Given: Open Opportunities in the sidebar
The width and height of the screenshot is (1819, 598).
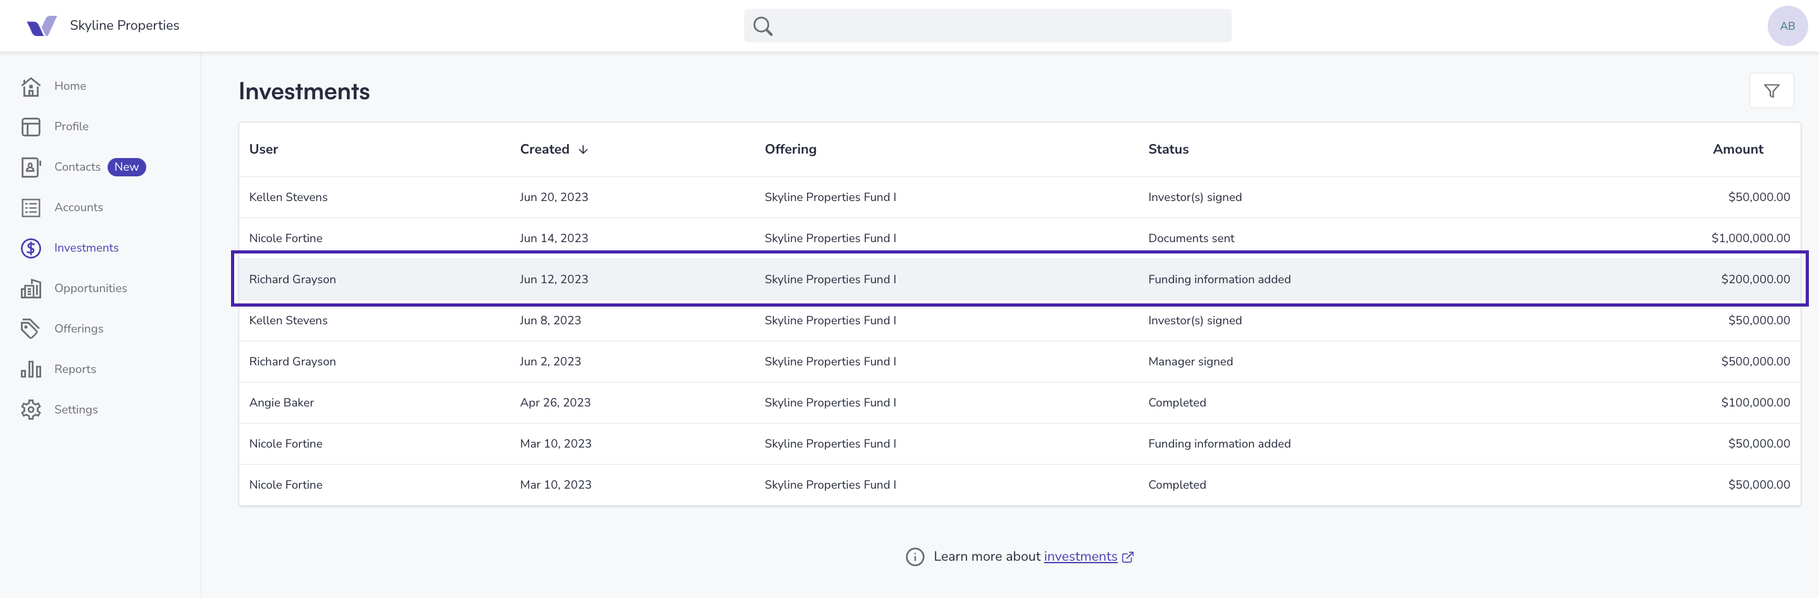Looking at the screenshot, I should pos(91,288).
